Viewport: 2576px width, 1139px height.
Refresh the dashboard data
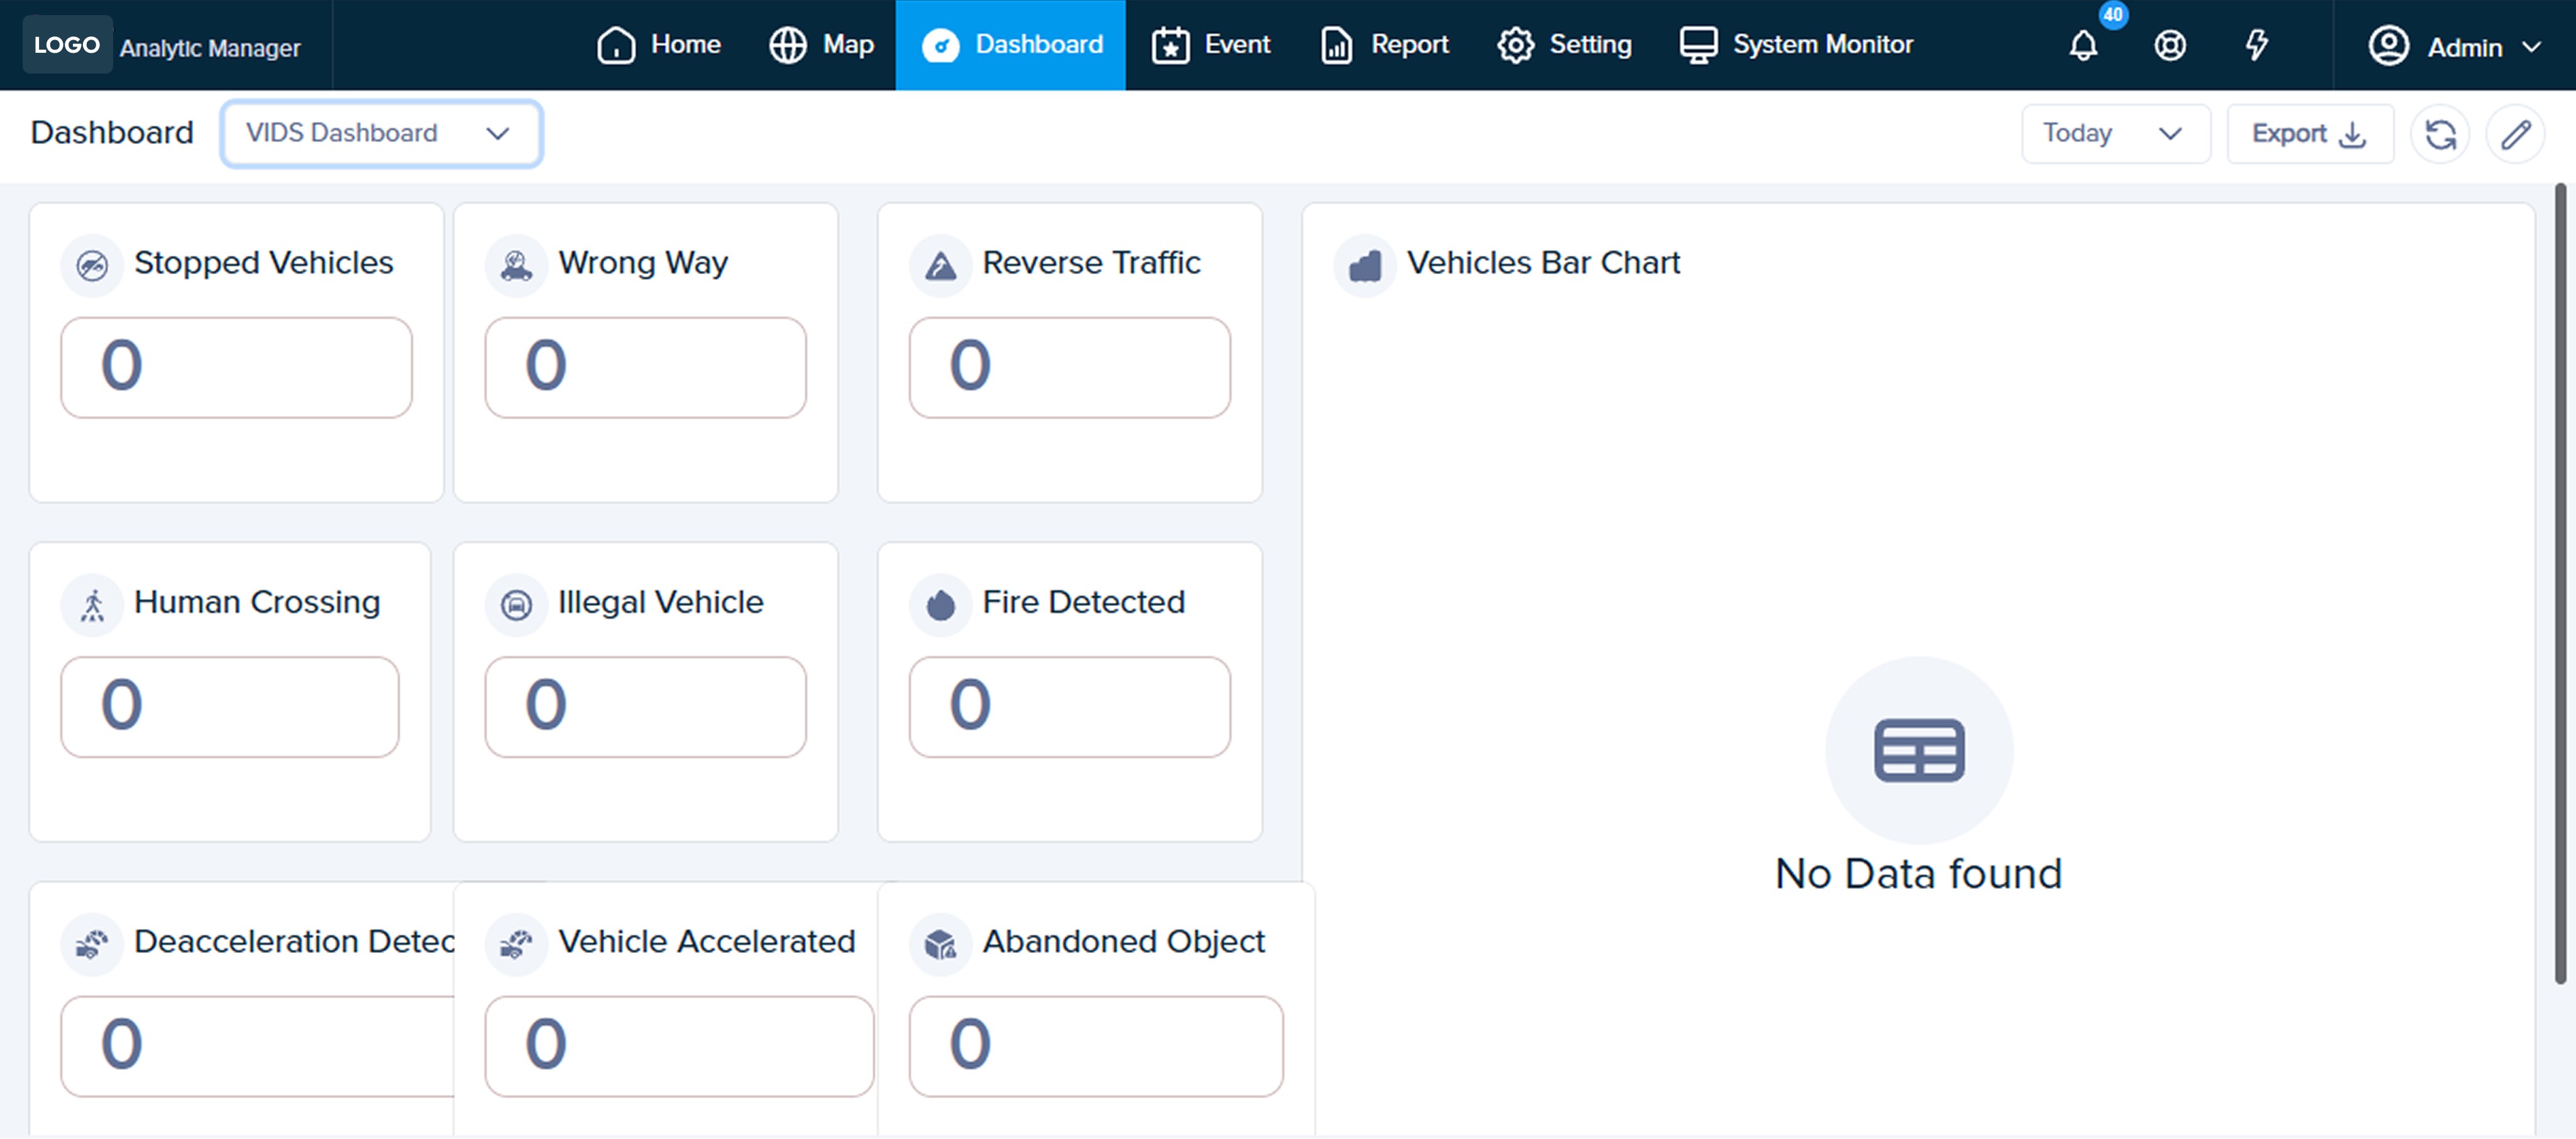click(2440, 134)
